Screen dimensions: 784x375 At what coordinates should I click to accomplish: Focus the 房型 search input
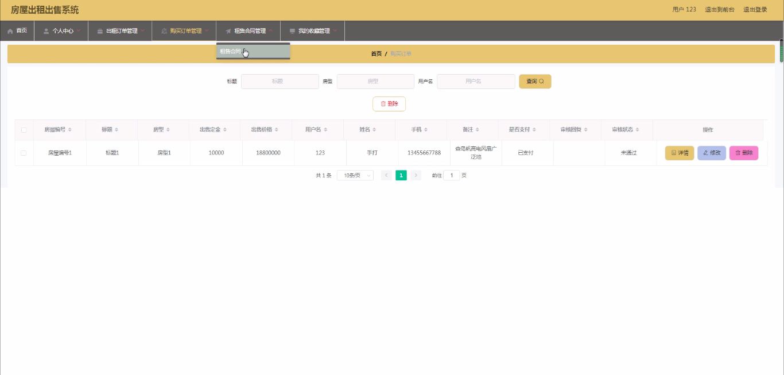pyautogui.click(x=375, y=82)
